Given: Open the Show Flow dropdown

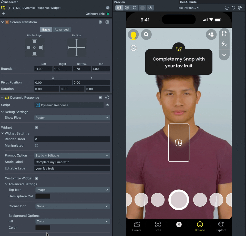Looking at the screenshot, I should (x=72, y=118).
